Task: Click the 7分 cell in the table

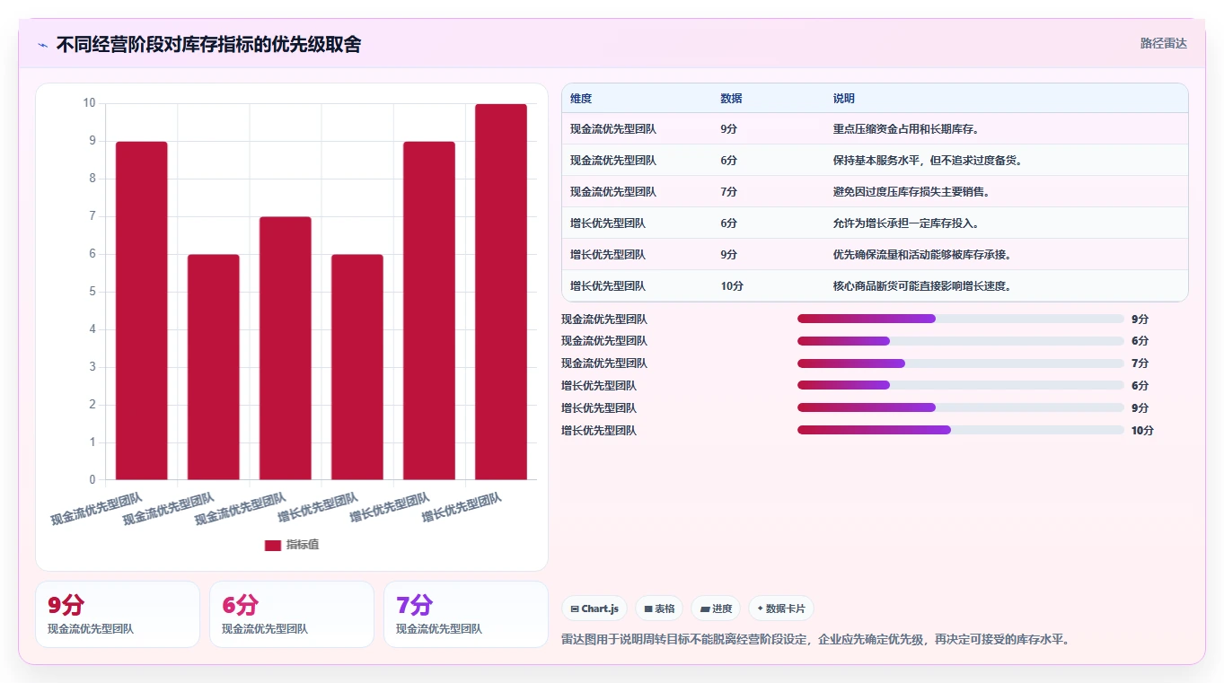Action: click(x=729, y=192)
